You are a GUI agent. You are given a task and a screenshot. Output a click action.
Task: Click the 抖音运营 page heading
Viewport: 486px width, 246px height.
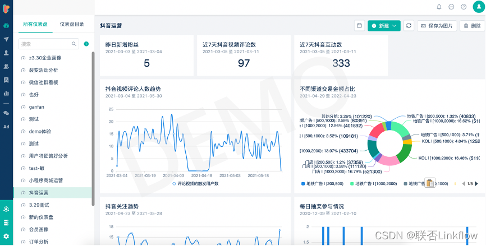pos(111,26)
